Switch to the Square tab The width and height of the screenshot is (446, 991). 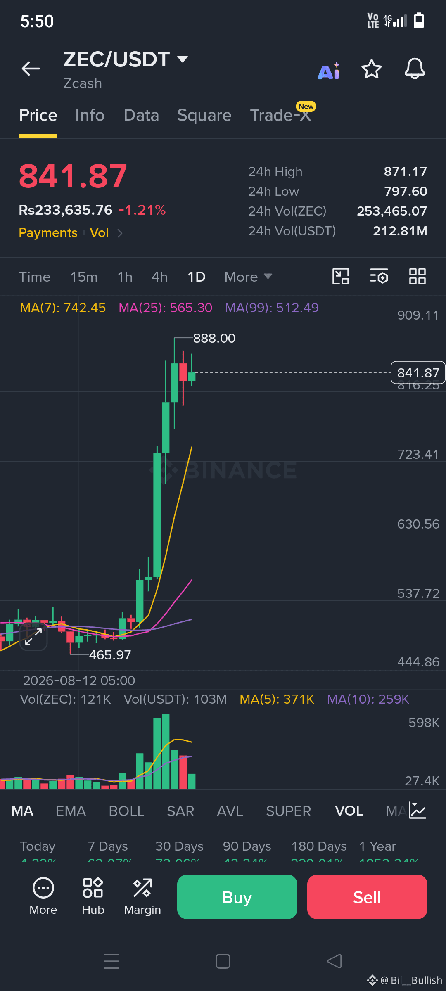pos(204,115)
